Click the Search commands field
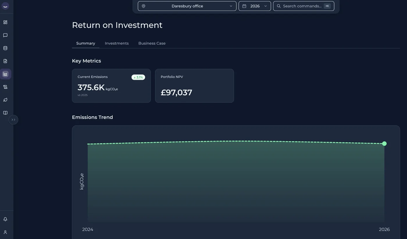The height and width of the screenshot is (239, 407). (304, 6)
